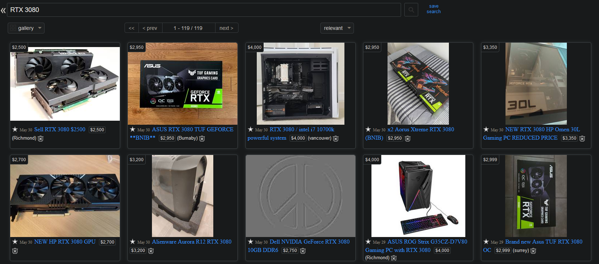Hide the Sell RTX 3080 $2500 Richmond listing
The height and width of the screenshot is (264, 599).
coord(41,139)
